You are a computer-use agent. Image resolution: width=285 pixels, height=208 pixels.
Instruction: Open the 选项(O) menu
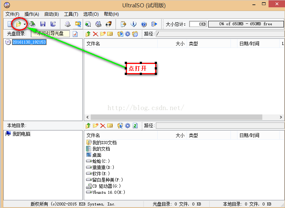click(x=91, y=14)
